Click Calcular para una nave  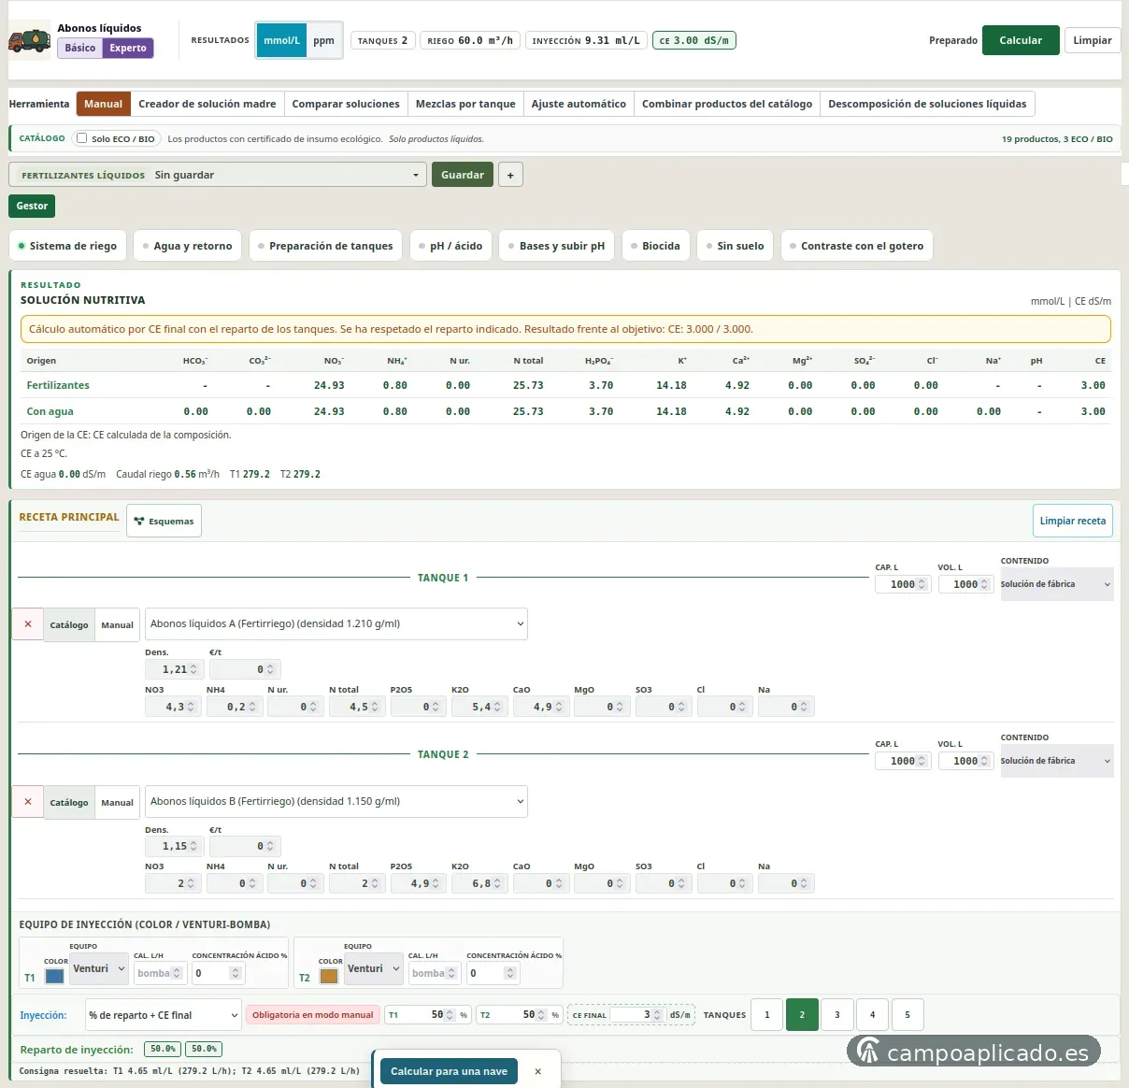click(449, 1071)
